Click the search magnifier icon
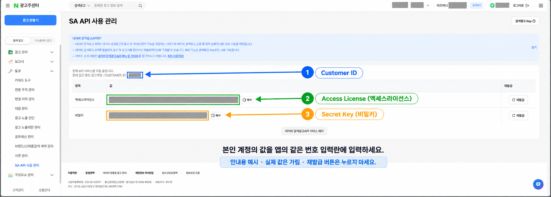Viewport: 551px width, 197px height. pos(140,6)
